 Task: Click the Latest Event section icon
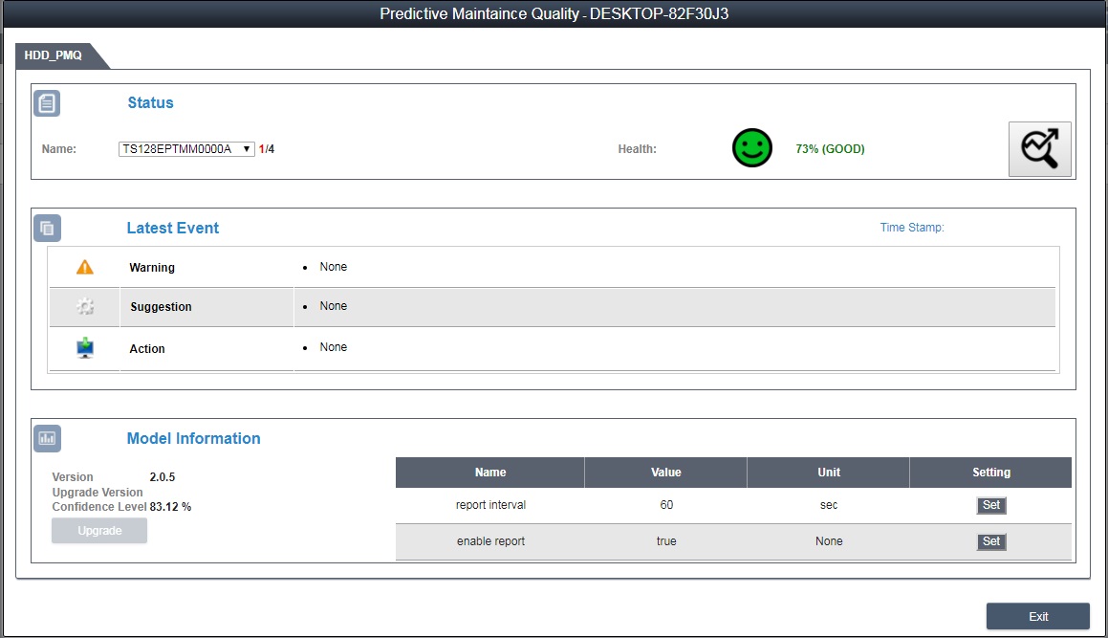pyautogui.click(x=47, y=228)
